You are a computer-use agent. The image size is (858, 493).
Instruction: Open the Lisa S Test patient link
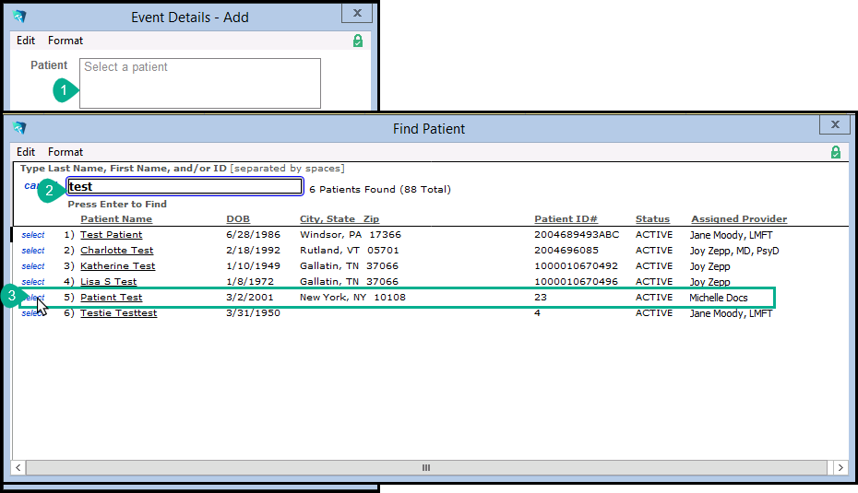pos(108,282)
